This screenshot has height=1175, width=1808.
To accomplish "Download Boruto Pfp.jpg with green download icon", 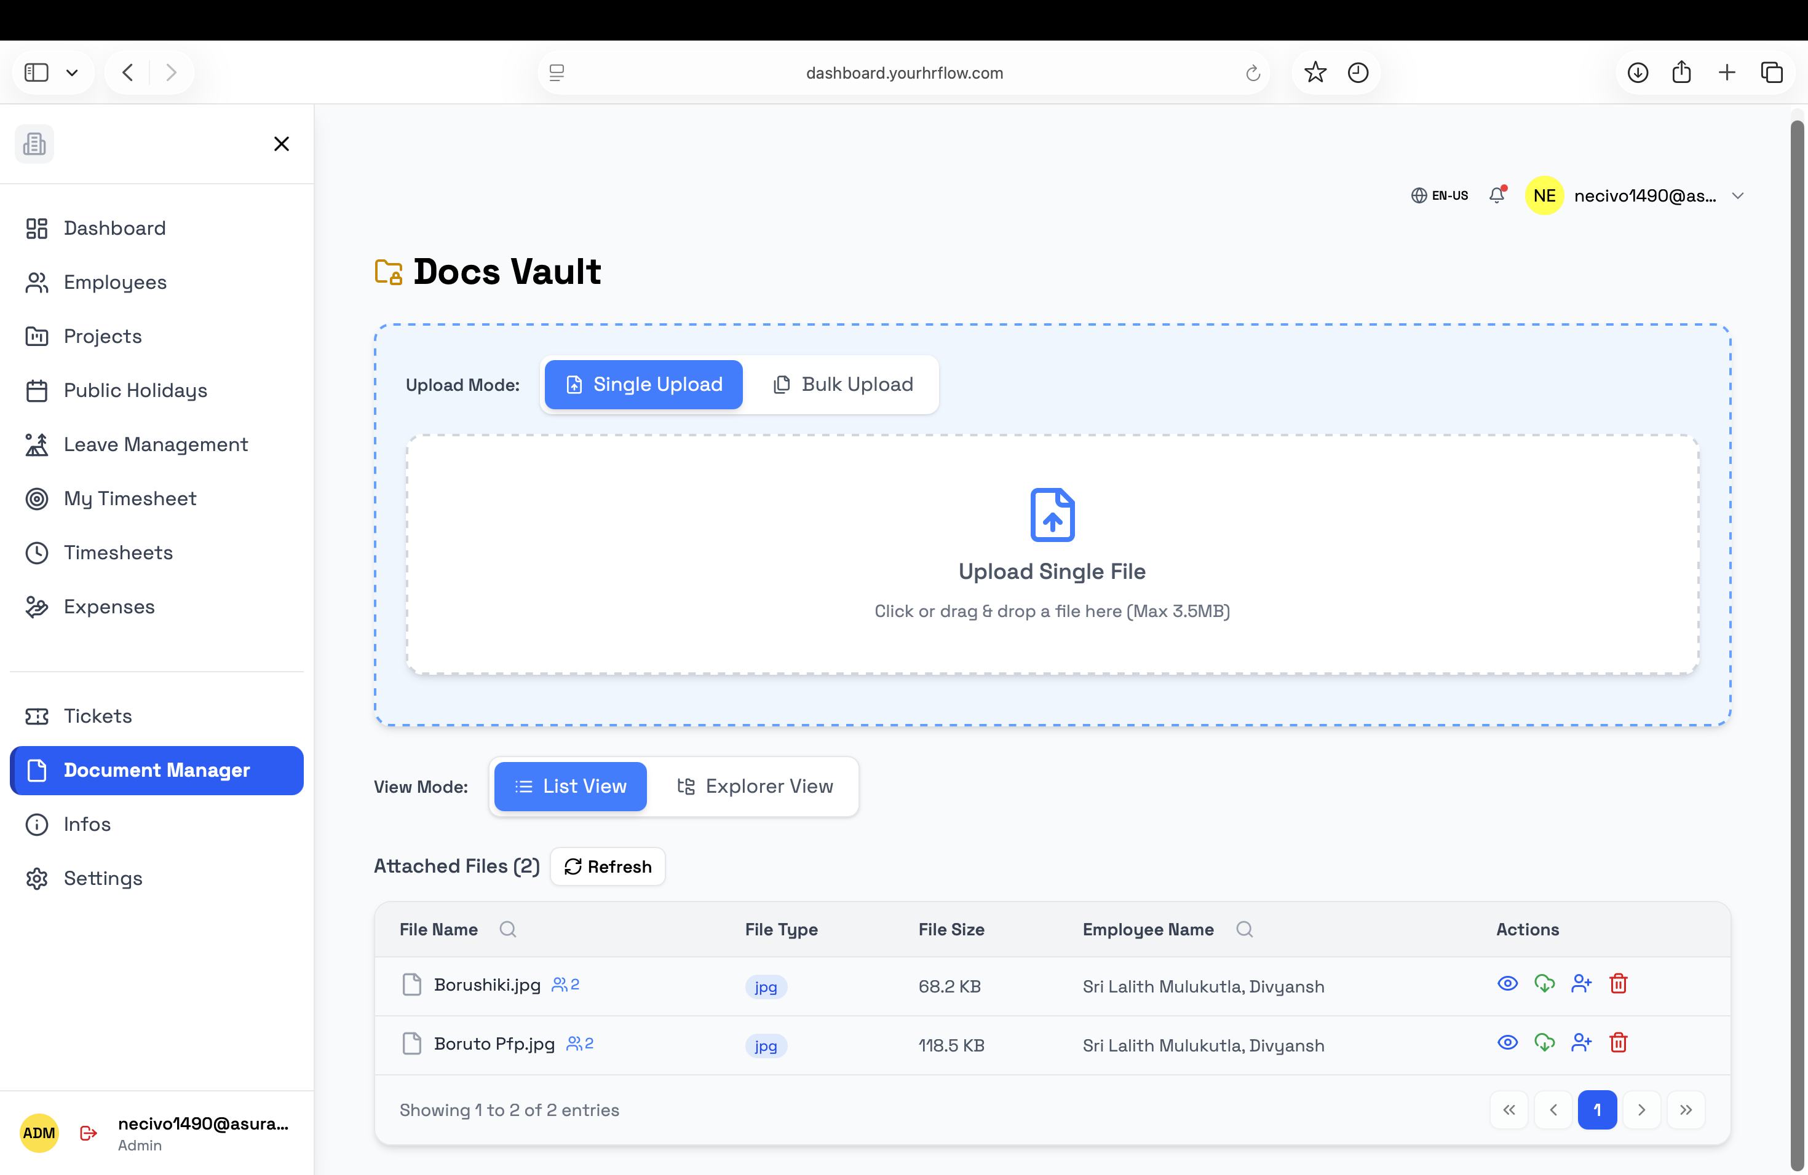I will [1544, 1042].
